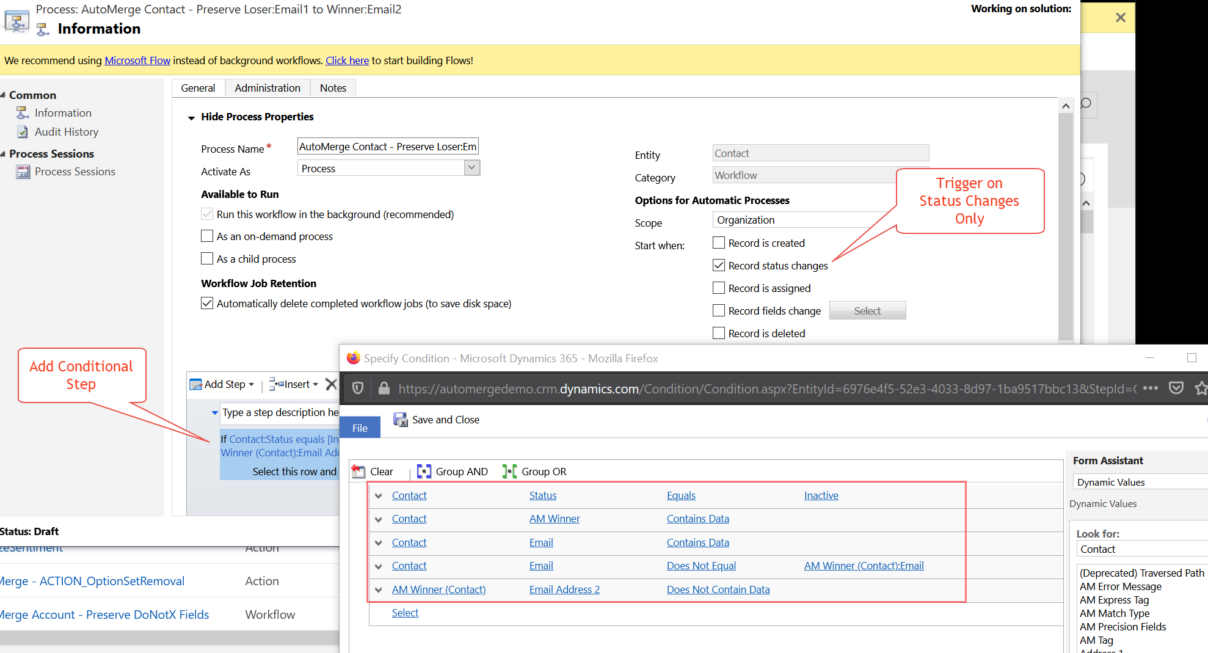Open the Scope dropdown showing Organization
1208x653 pixels.
tap(804, 220)
